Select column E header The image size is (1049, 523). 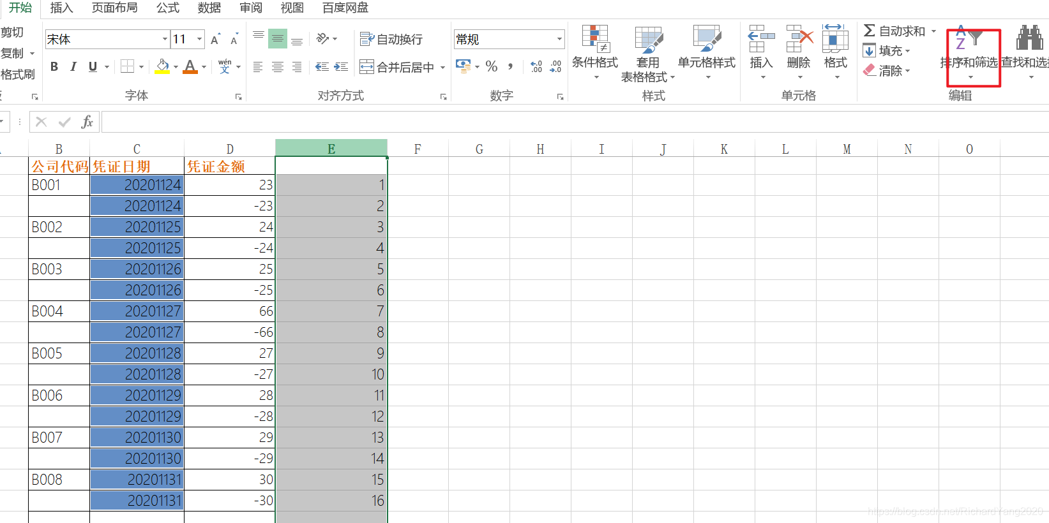pos(331,149)
